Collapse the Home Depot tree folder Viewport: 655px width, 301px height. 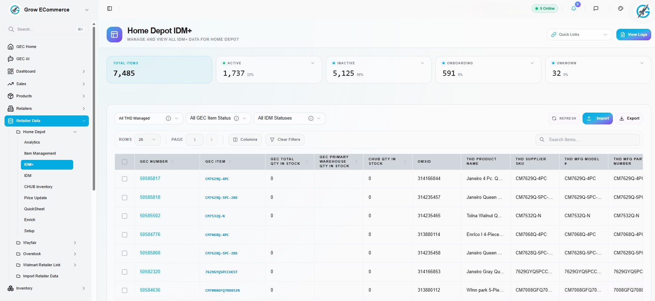(75, 132)
